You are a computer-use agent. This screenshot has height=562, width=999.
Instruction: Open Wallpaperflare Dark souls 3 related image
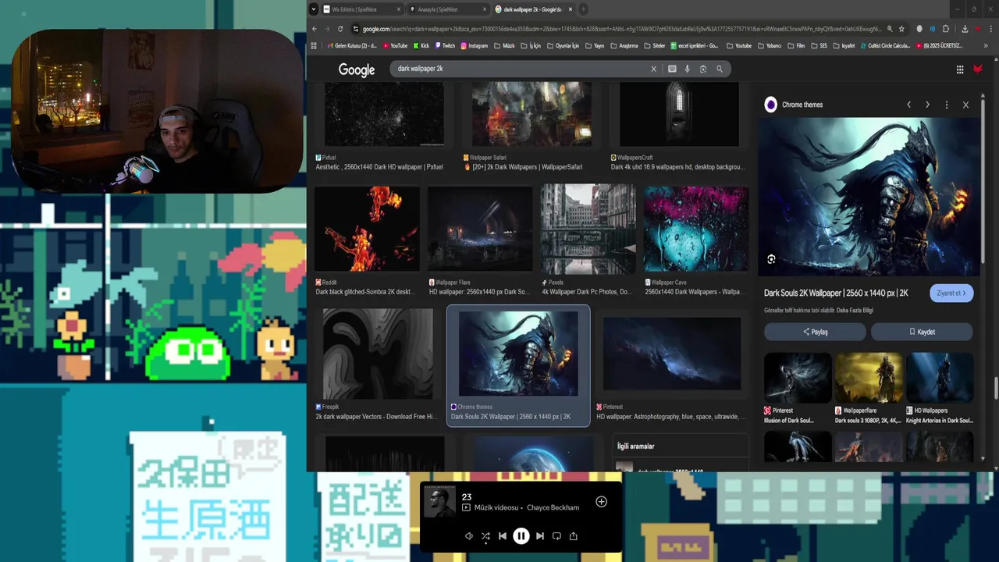click(869, 378)
